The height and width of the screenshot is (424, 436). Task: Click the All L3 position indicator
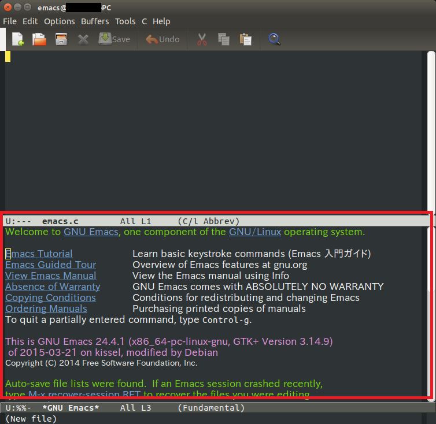tap(135, 408)
